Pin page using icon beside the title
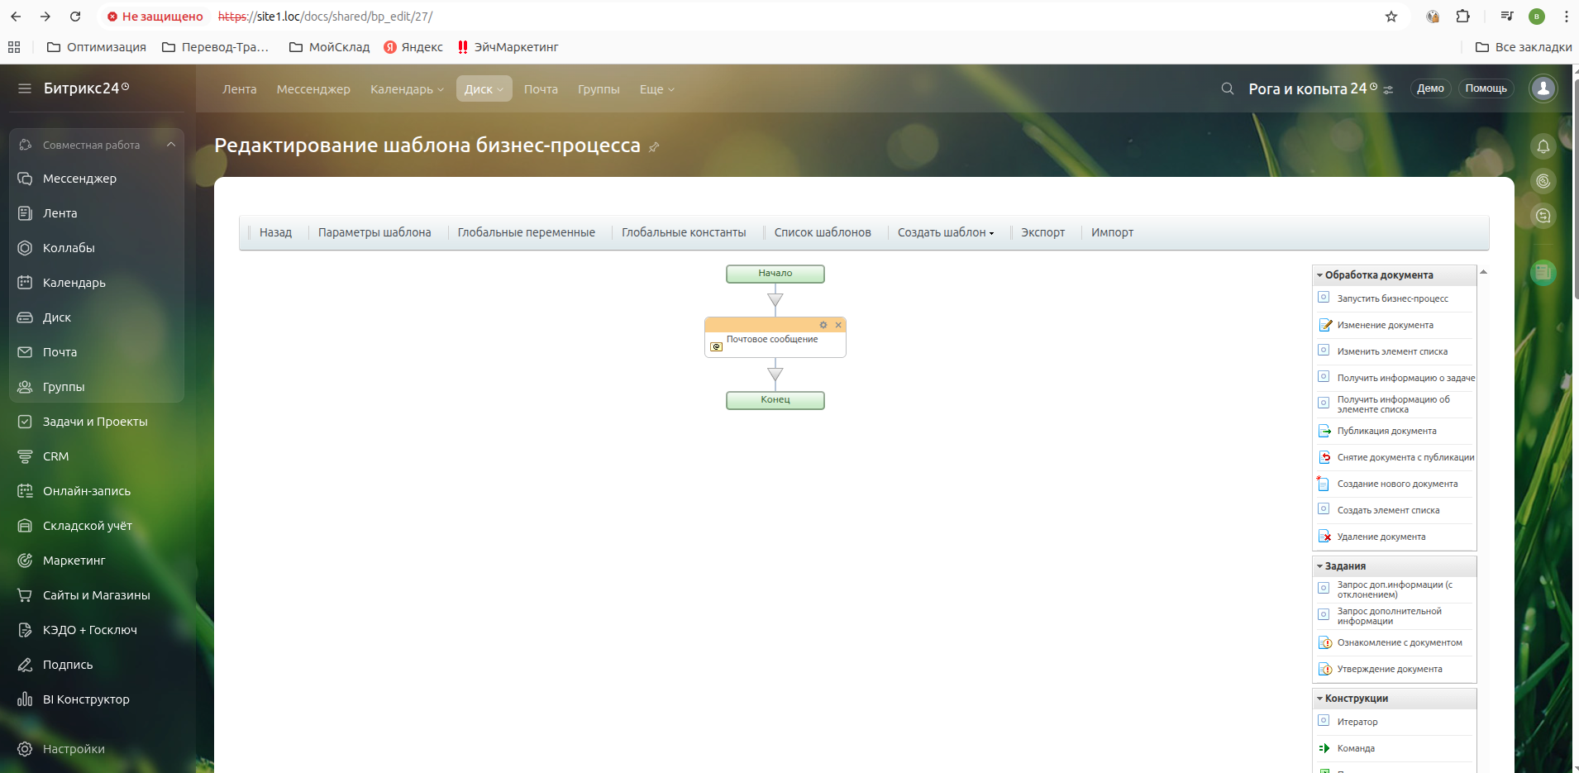The height and width of the screenshot is (773, 1579). 654,147
